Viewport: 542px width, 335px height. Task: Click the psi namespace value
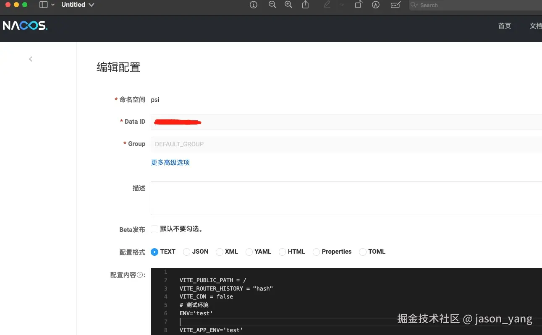(x=155, y=100)
